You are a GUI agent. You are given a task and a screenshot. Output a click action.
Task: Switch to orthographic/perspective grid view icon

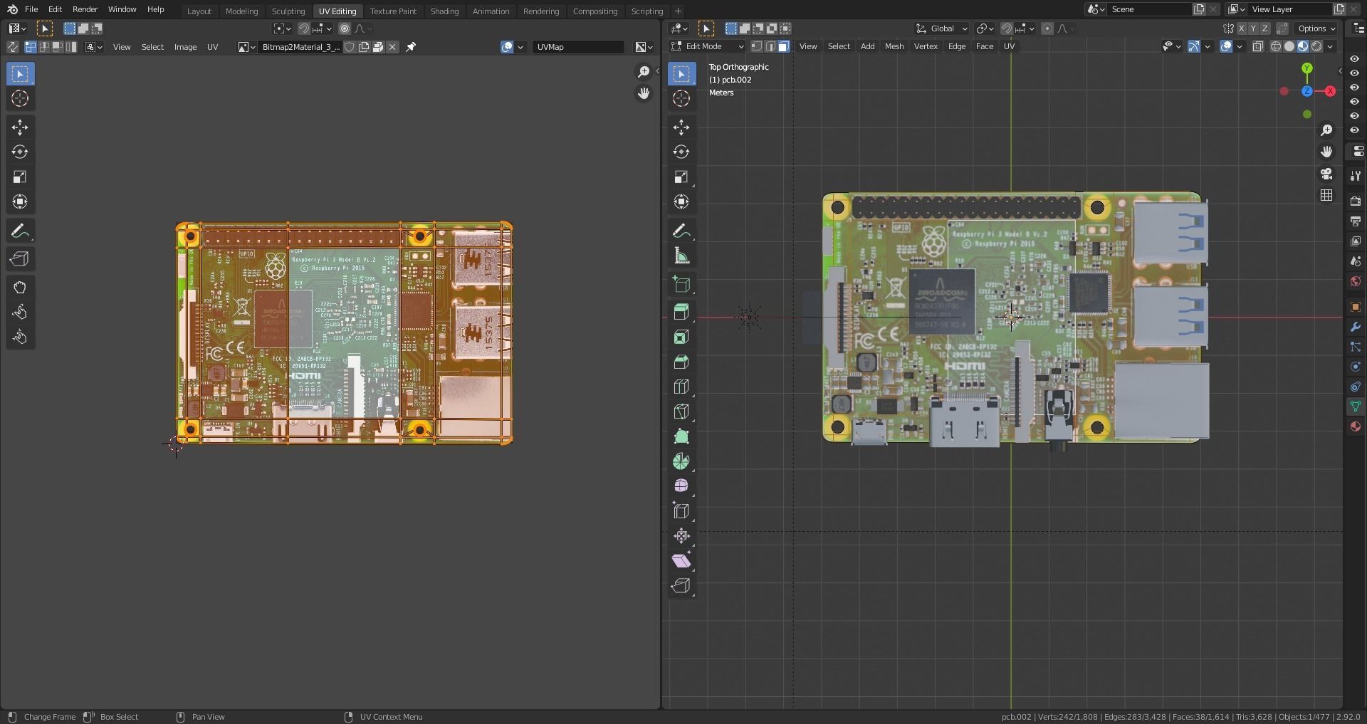point(1326,195)
